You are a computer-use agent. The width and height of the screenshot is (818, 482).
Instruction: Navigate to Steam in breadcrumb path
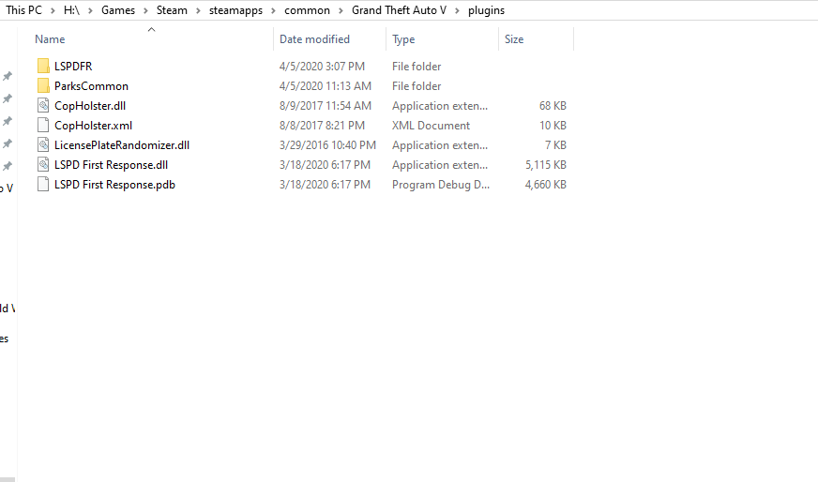tap(172, 10)
